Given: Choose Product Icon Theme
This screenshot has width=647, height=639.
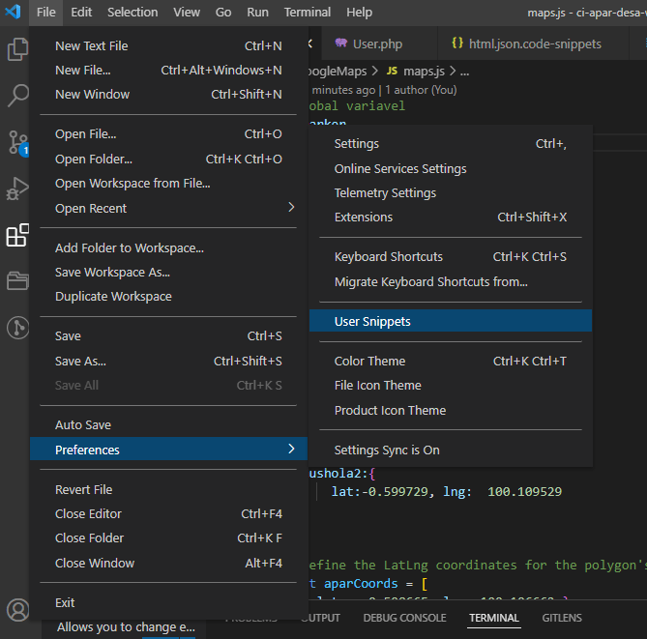Looking at the screenshot, I should (451, 411).
